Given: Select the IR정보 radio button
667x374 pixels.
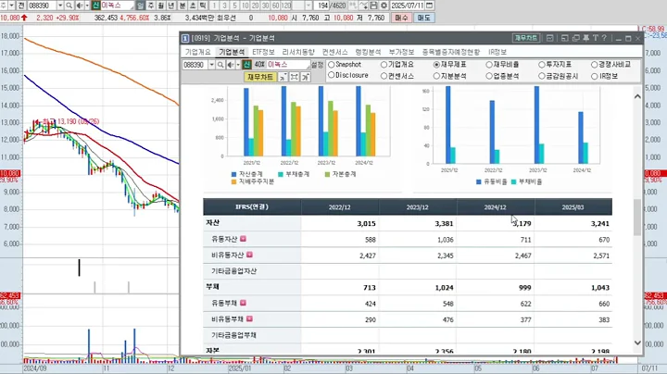Looking at the screenshot, I should click(594, 76).
